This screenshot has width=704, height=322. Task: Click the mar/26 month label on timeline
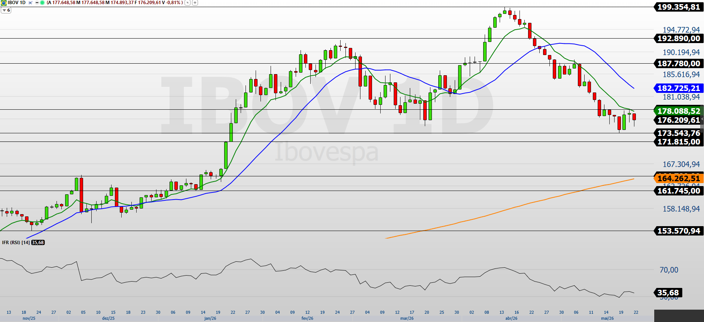coord(407,319)
